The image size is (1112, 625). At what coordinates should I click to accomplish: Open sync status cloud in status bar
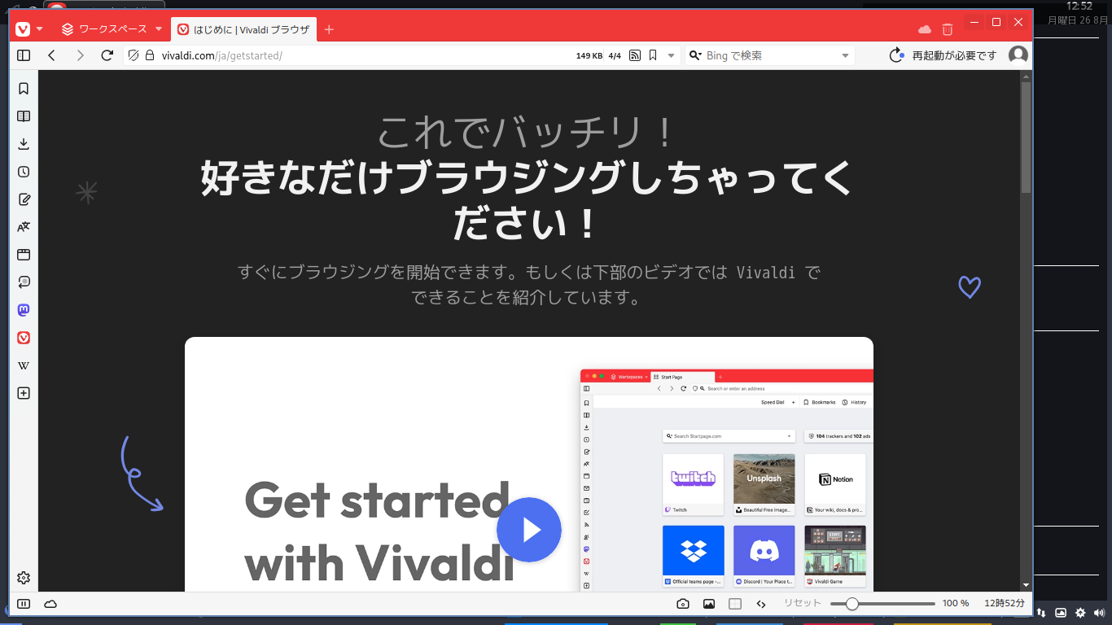[x=50, y=604]
